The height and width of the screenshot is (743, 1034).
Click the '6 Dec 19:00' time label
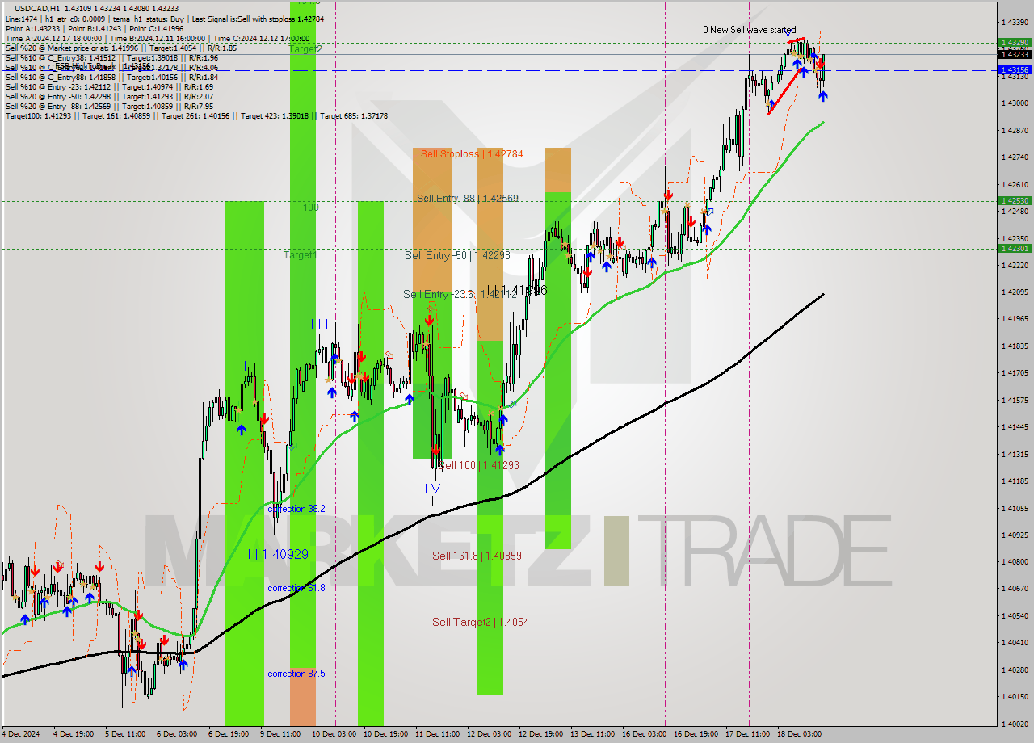(229, 734)
